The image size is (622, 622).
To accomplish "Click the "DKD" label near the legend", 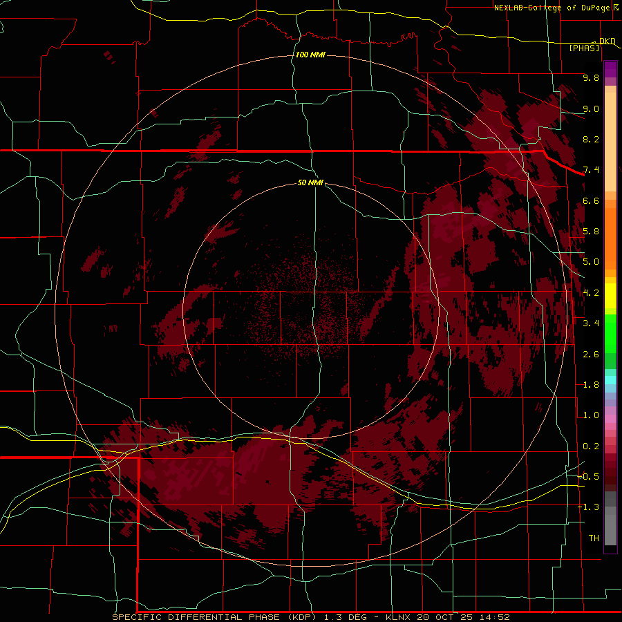I will 607,41.
